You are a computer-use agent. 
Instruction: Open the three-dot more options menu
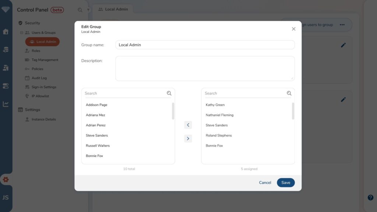(342, 25)
